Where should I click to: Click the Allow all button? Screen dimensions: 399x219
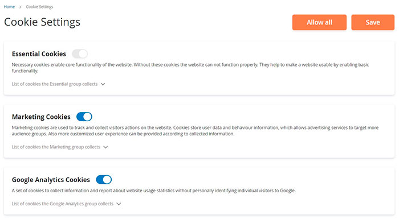click(x=319, y=22)
